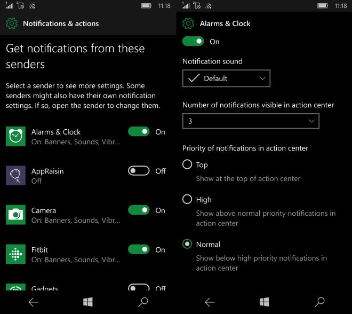Disable Camera notifications toggle
The width and height of the screenshot is (352, 314).
click(139, 210)
